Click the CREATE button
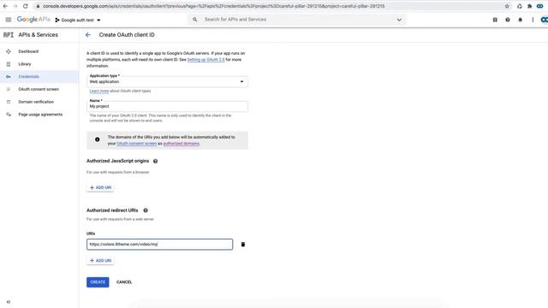Screen dimensions: 548x308 click(98, 281)
